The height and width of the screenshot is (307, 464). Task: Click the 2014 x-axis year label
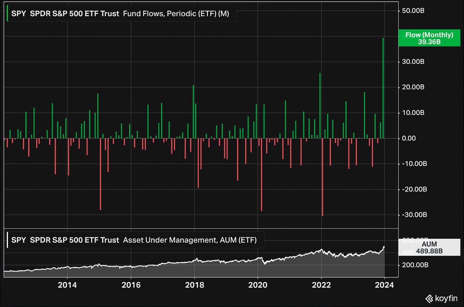click(67, 285)
